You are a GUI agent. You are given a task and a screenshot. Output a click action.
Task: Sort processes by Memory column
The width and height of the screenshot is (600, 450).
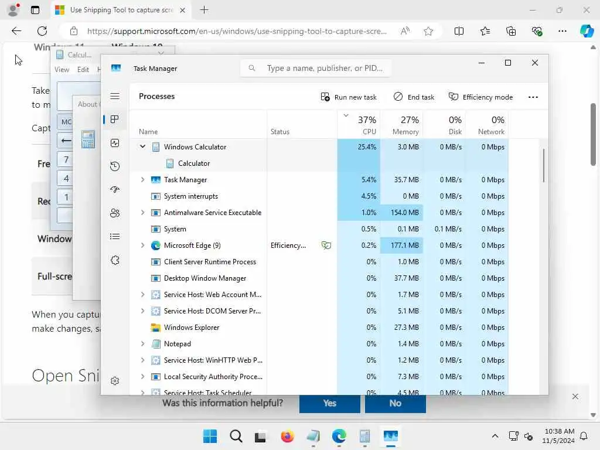(x=402, y=125)
